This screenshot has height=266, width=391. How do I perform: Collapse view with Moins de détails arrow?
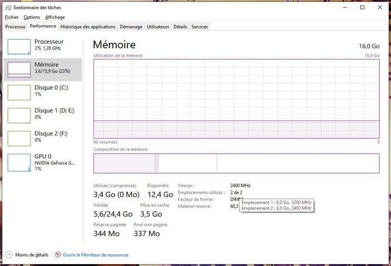tap(9, 255)
